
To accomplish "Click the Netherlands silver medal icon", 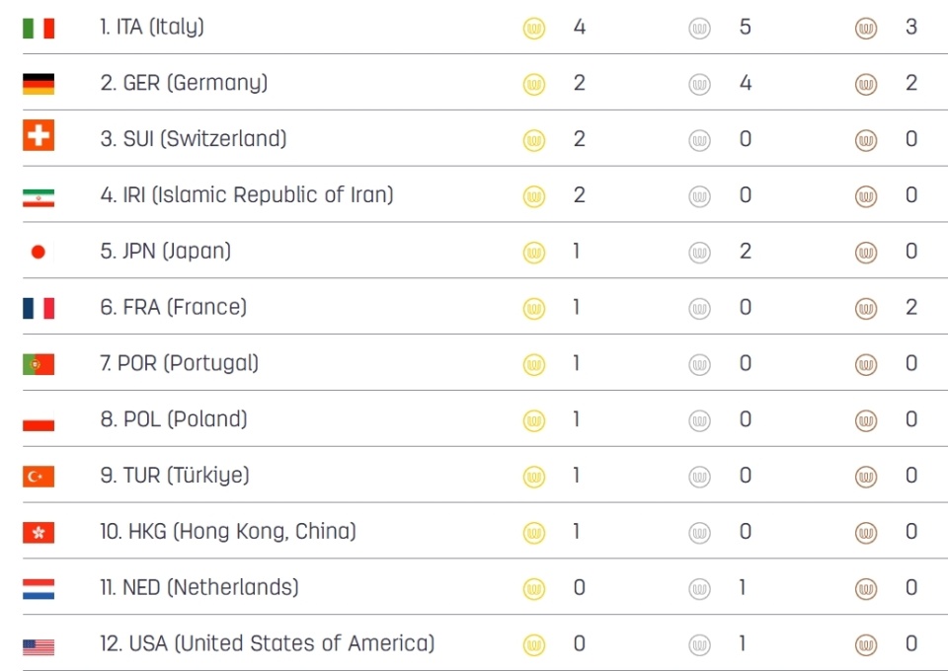I will pos(699,589).
